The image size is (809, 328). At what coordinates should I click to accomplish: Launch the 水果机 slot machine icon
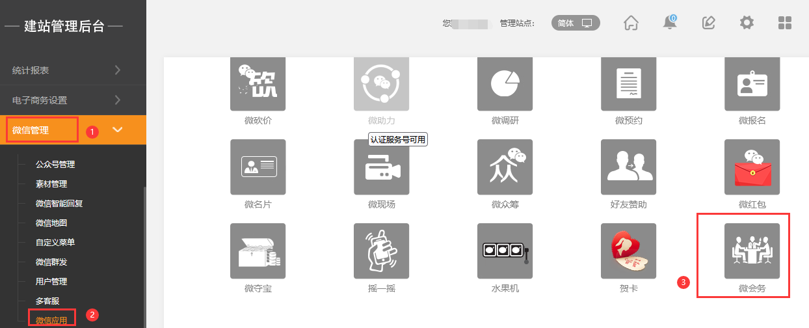coord(505,251)
